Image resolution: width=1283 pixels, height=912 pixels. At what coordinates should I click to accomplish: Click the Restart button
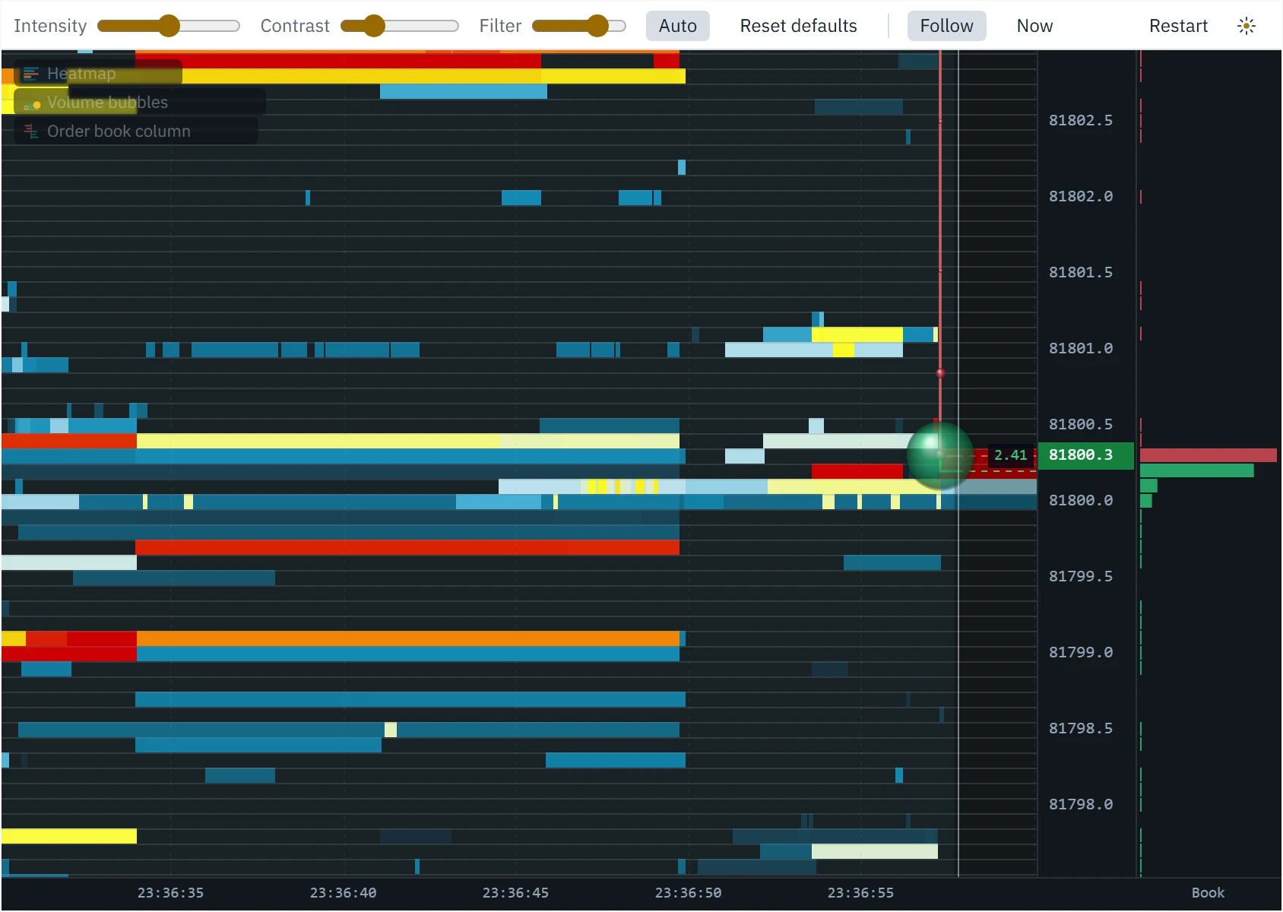1179,26
